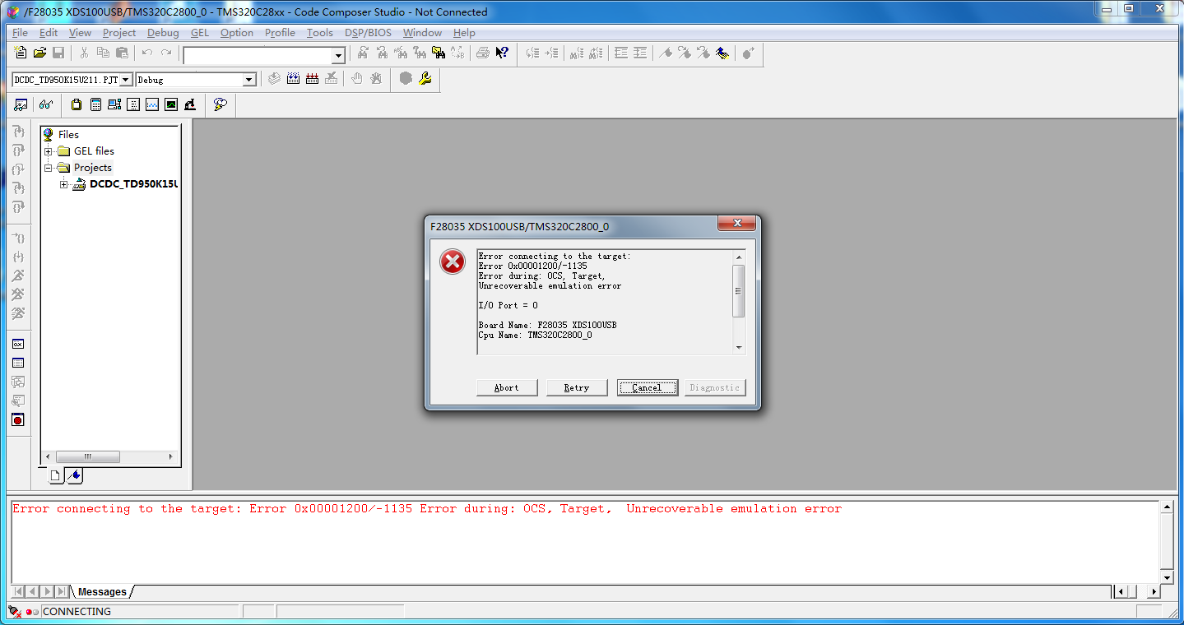Save the file via floppy disk icon
The image size is (1184, 625).
58,53
